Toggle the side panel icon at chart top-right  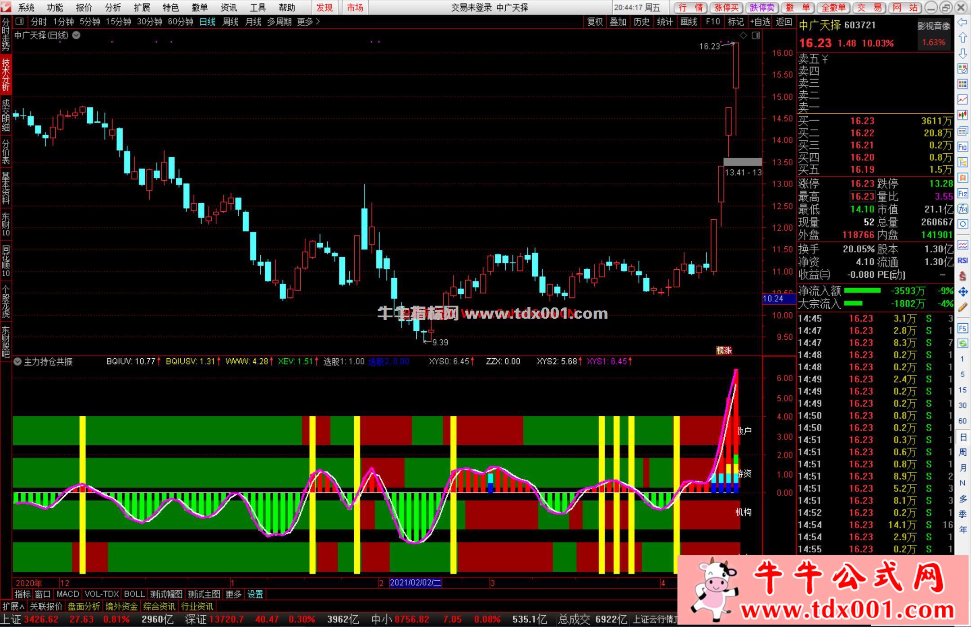pos(756,36)
